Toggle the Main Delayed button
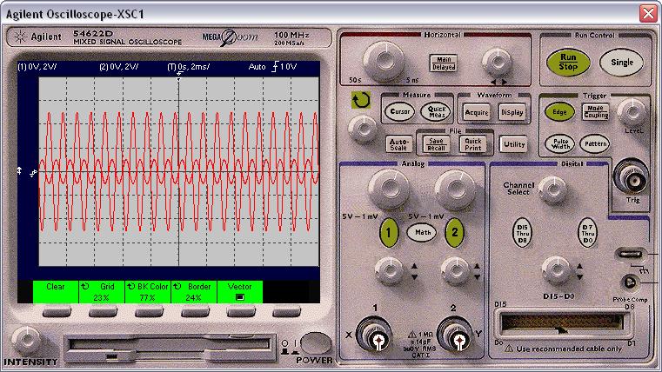 coord(444,63)
